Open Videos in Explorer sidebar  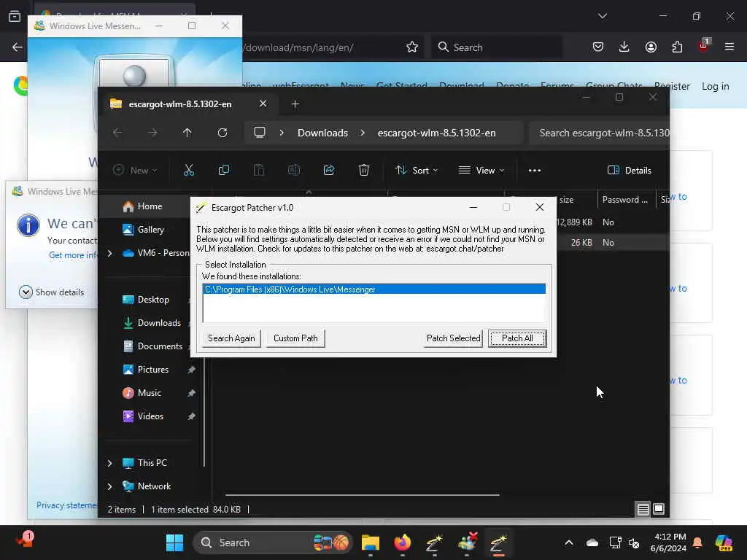point(150,416)
